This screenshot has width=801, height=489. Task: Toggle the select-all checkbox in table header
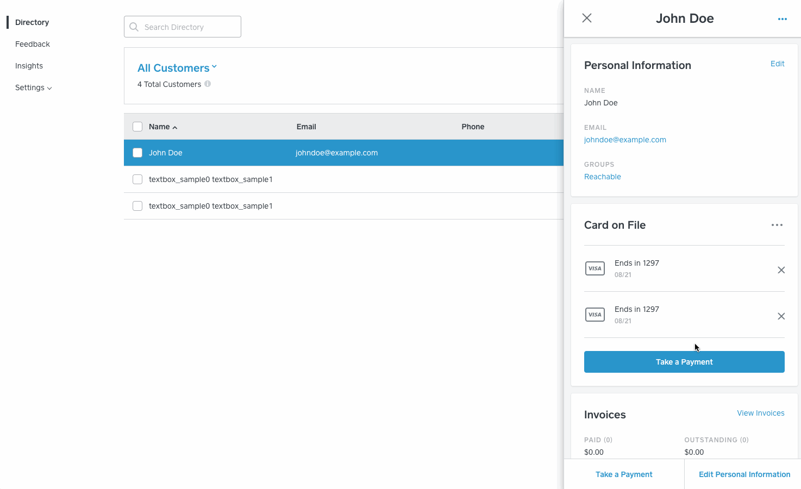coord(137,127)
